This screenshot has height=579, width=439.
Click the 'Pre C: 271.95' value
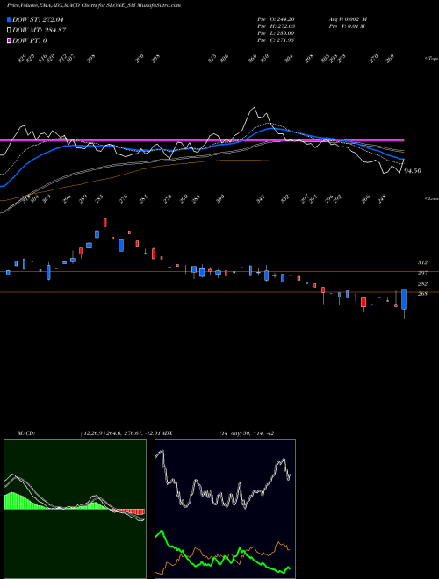click(x=276, y=40)
